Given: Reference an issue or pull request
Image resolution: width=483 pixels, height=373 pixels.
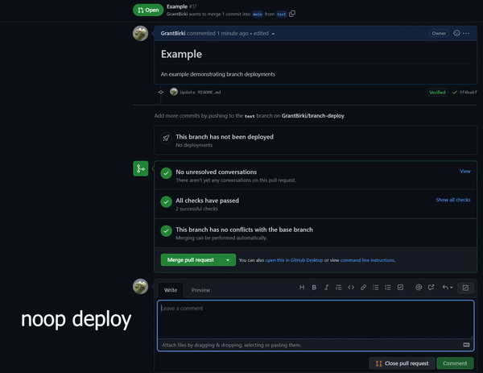Looking at the screenshot, I should click(x=431, y=288).
